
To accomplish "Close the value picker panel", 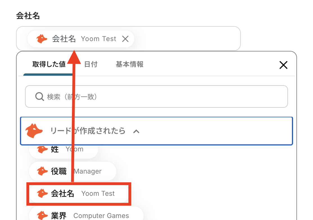I will [x=283, y=65].
